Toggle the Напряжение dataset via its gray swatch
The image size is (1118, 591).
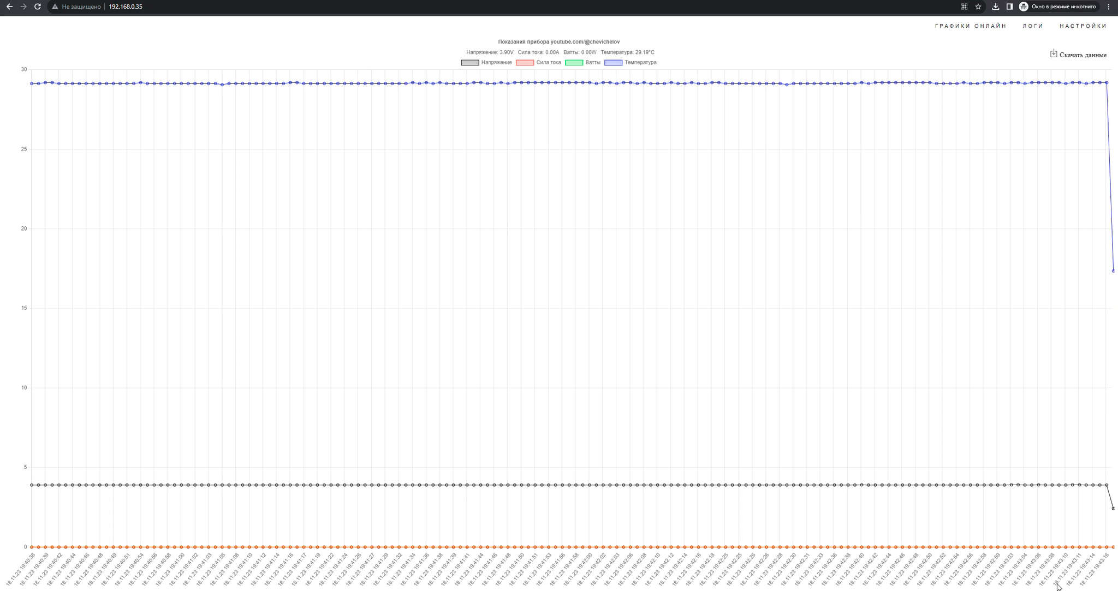469,63
